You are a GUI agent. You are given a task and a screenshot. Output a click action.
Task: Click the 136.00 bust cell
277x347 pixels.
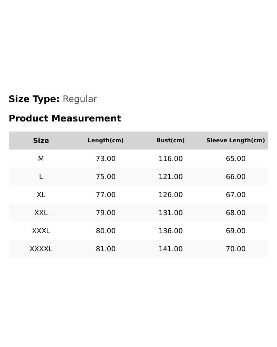coord(171,231)
